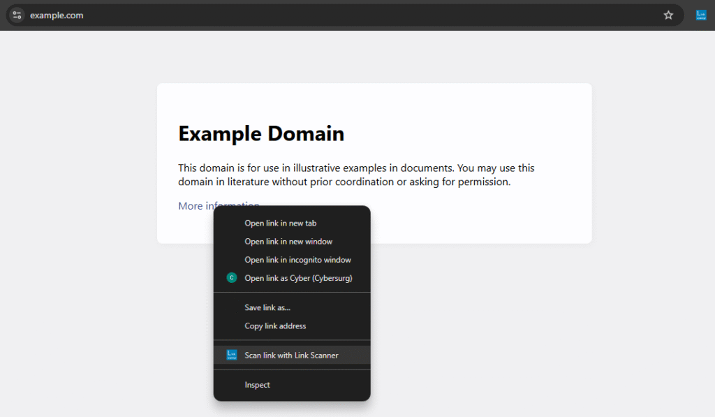Click the green Cyber profile avatar icon

click(x=232, y=278)
